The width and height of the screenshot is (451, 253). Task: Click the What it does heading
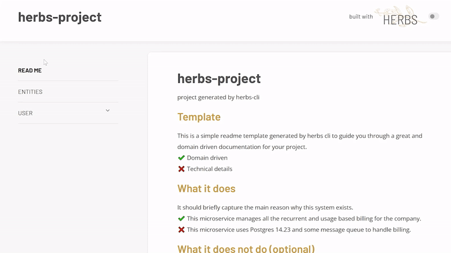[x=206, y=189]
